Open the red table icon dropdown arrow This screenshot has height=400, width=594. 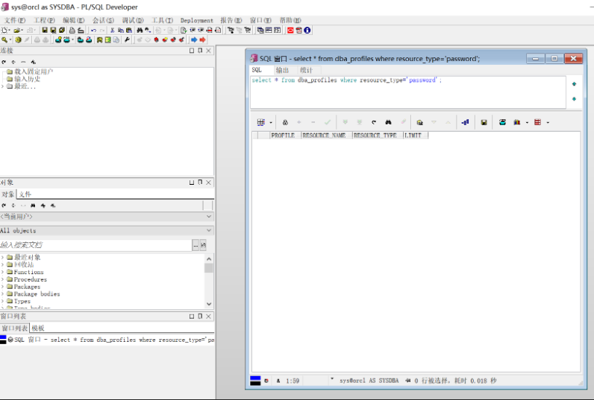click(x=548, y=122)
